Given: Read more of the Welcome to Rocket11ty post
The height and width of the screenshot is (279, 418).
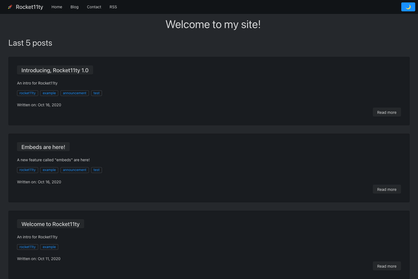Looking at the screenshot, I should (387, 266).
